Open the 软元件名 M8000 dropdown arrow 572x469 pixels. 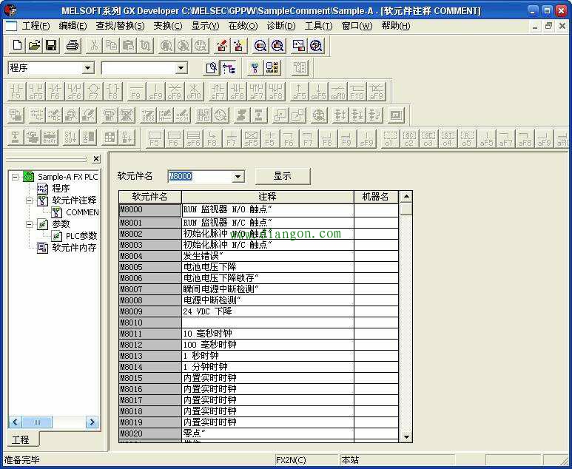click(238, 177)
